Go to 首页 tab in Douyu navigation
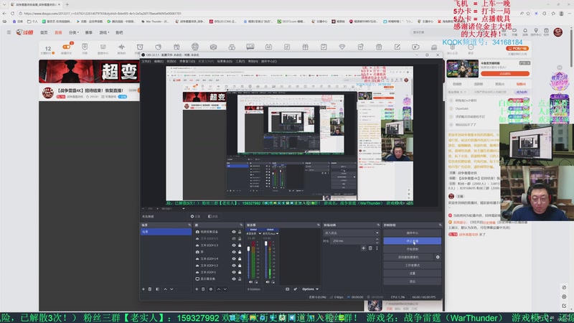This screenshot has width=574, height=323. (x=44, y=32)
